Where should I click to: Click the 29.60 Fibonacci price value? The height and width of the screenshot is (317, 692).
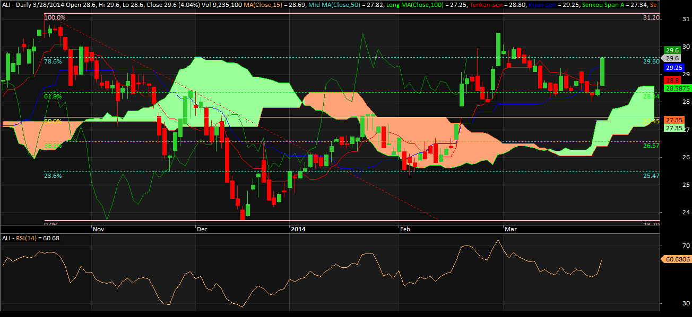pos(651,61)
